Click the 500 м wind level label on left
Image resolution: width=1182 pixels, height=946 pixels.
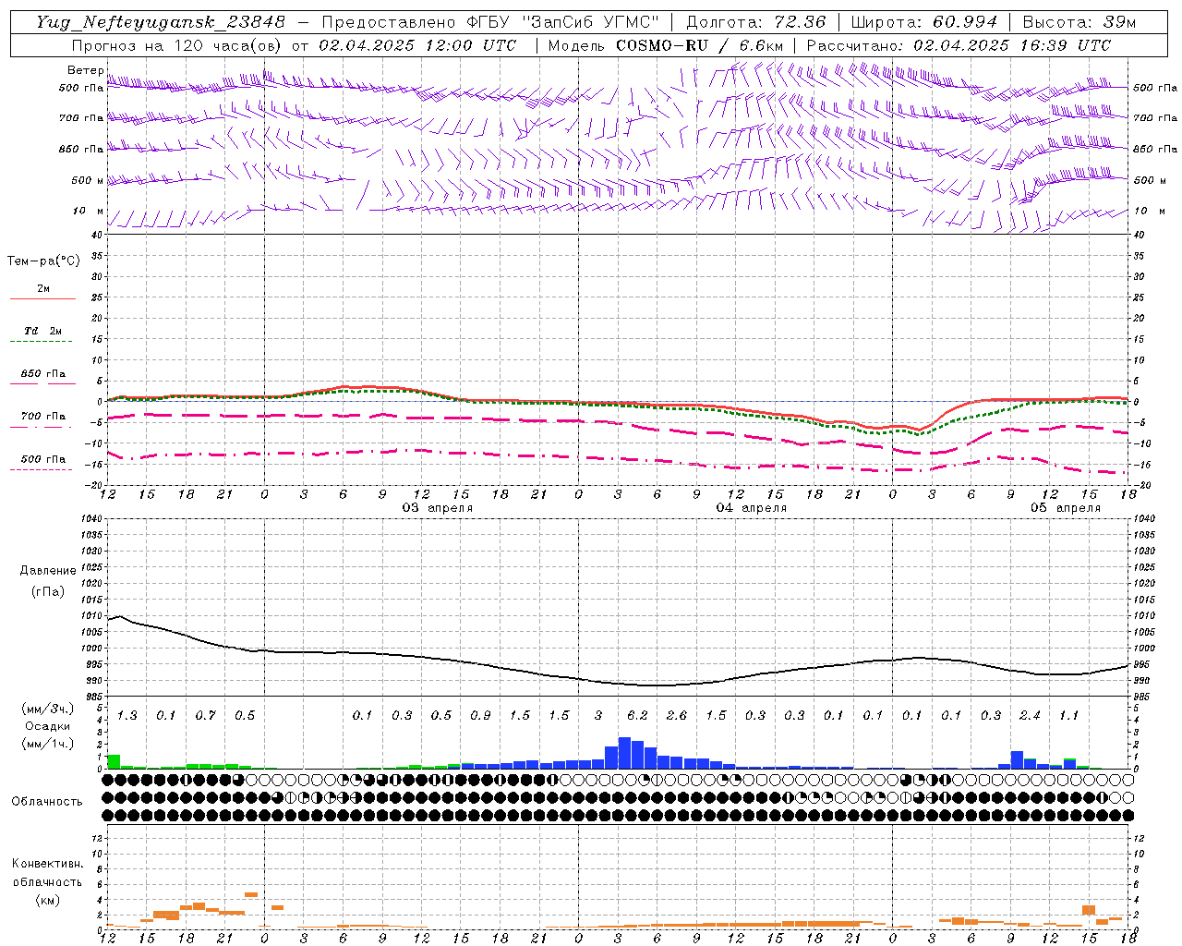tap(88, 180)
